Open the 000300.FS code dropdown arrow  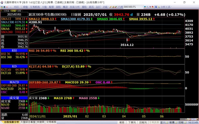(x=142, y=7)
